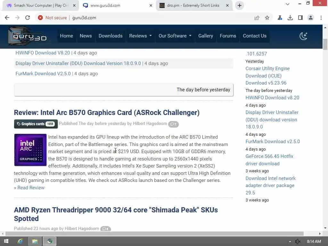
Task: Reload the guru3d.com page
Action: [x=28, y=18]
